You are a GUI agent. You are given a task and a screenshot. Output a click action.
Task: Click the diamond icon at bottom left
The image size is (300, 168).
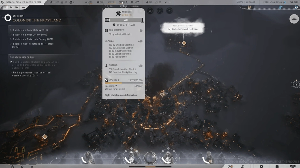(32, 167)
